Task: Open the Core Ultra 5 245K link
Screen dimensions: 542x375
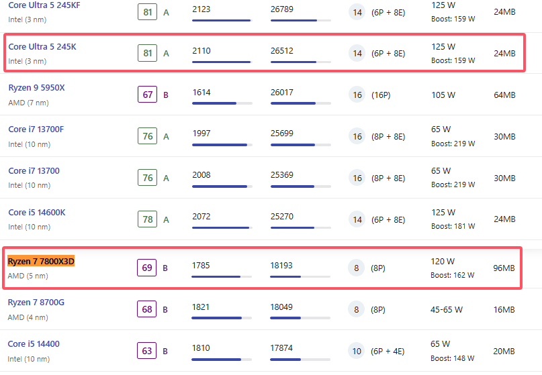Action: [42, 47]
